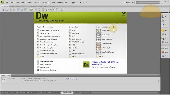This screenshot has height=95, width=170.
Task: Click the Images insert icon
Action: [25, 10]
